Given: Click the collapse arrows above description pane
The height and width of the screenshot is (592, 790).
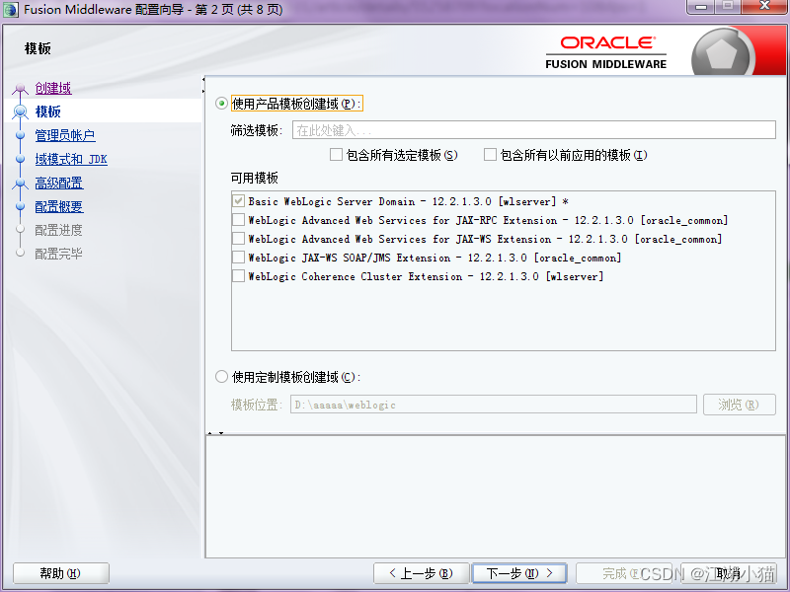Looking at the screenshot, I should [x=215, y=432].
